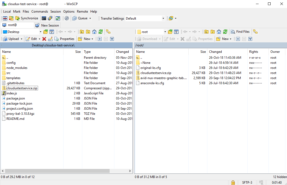Click the Compare Directories icon in main toolbar
287x185 pixels.
coord(5,18)
